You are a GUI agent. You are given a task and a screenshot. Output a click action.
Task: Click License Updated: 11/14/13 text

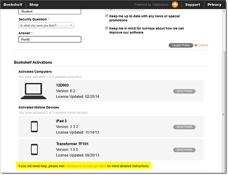[78, 132]
